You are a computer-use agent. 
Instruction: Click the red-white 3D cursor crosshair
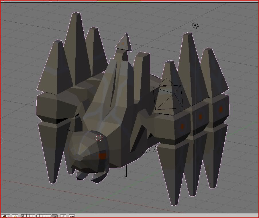click(99, 138)
